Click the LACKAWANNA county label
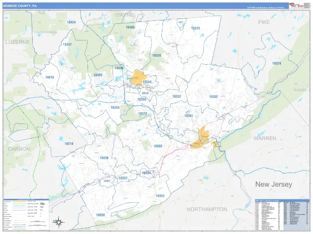Screen dimensions: 313x234 pos(47,32)
